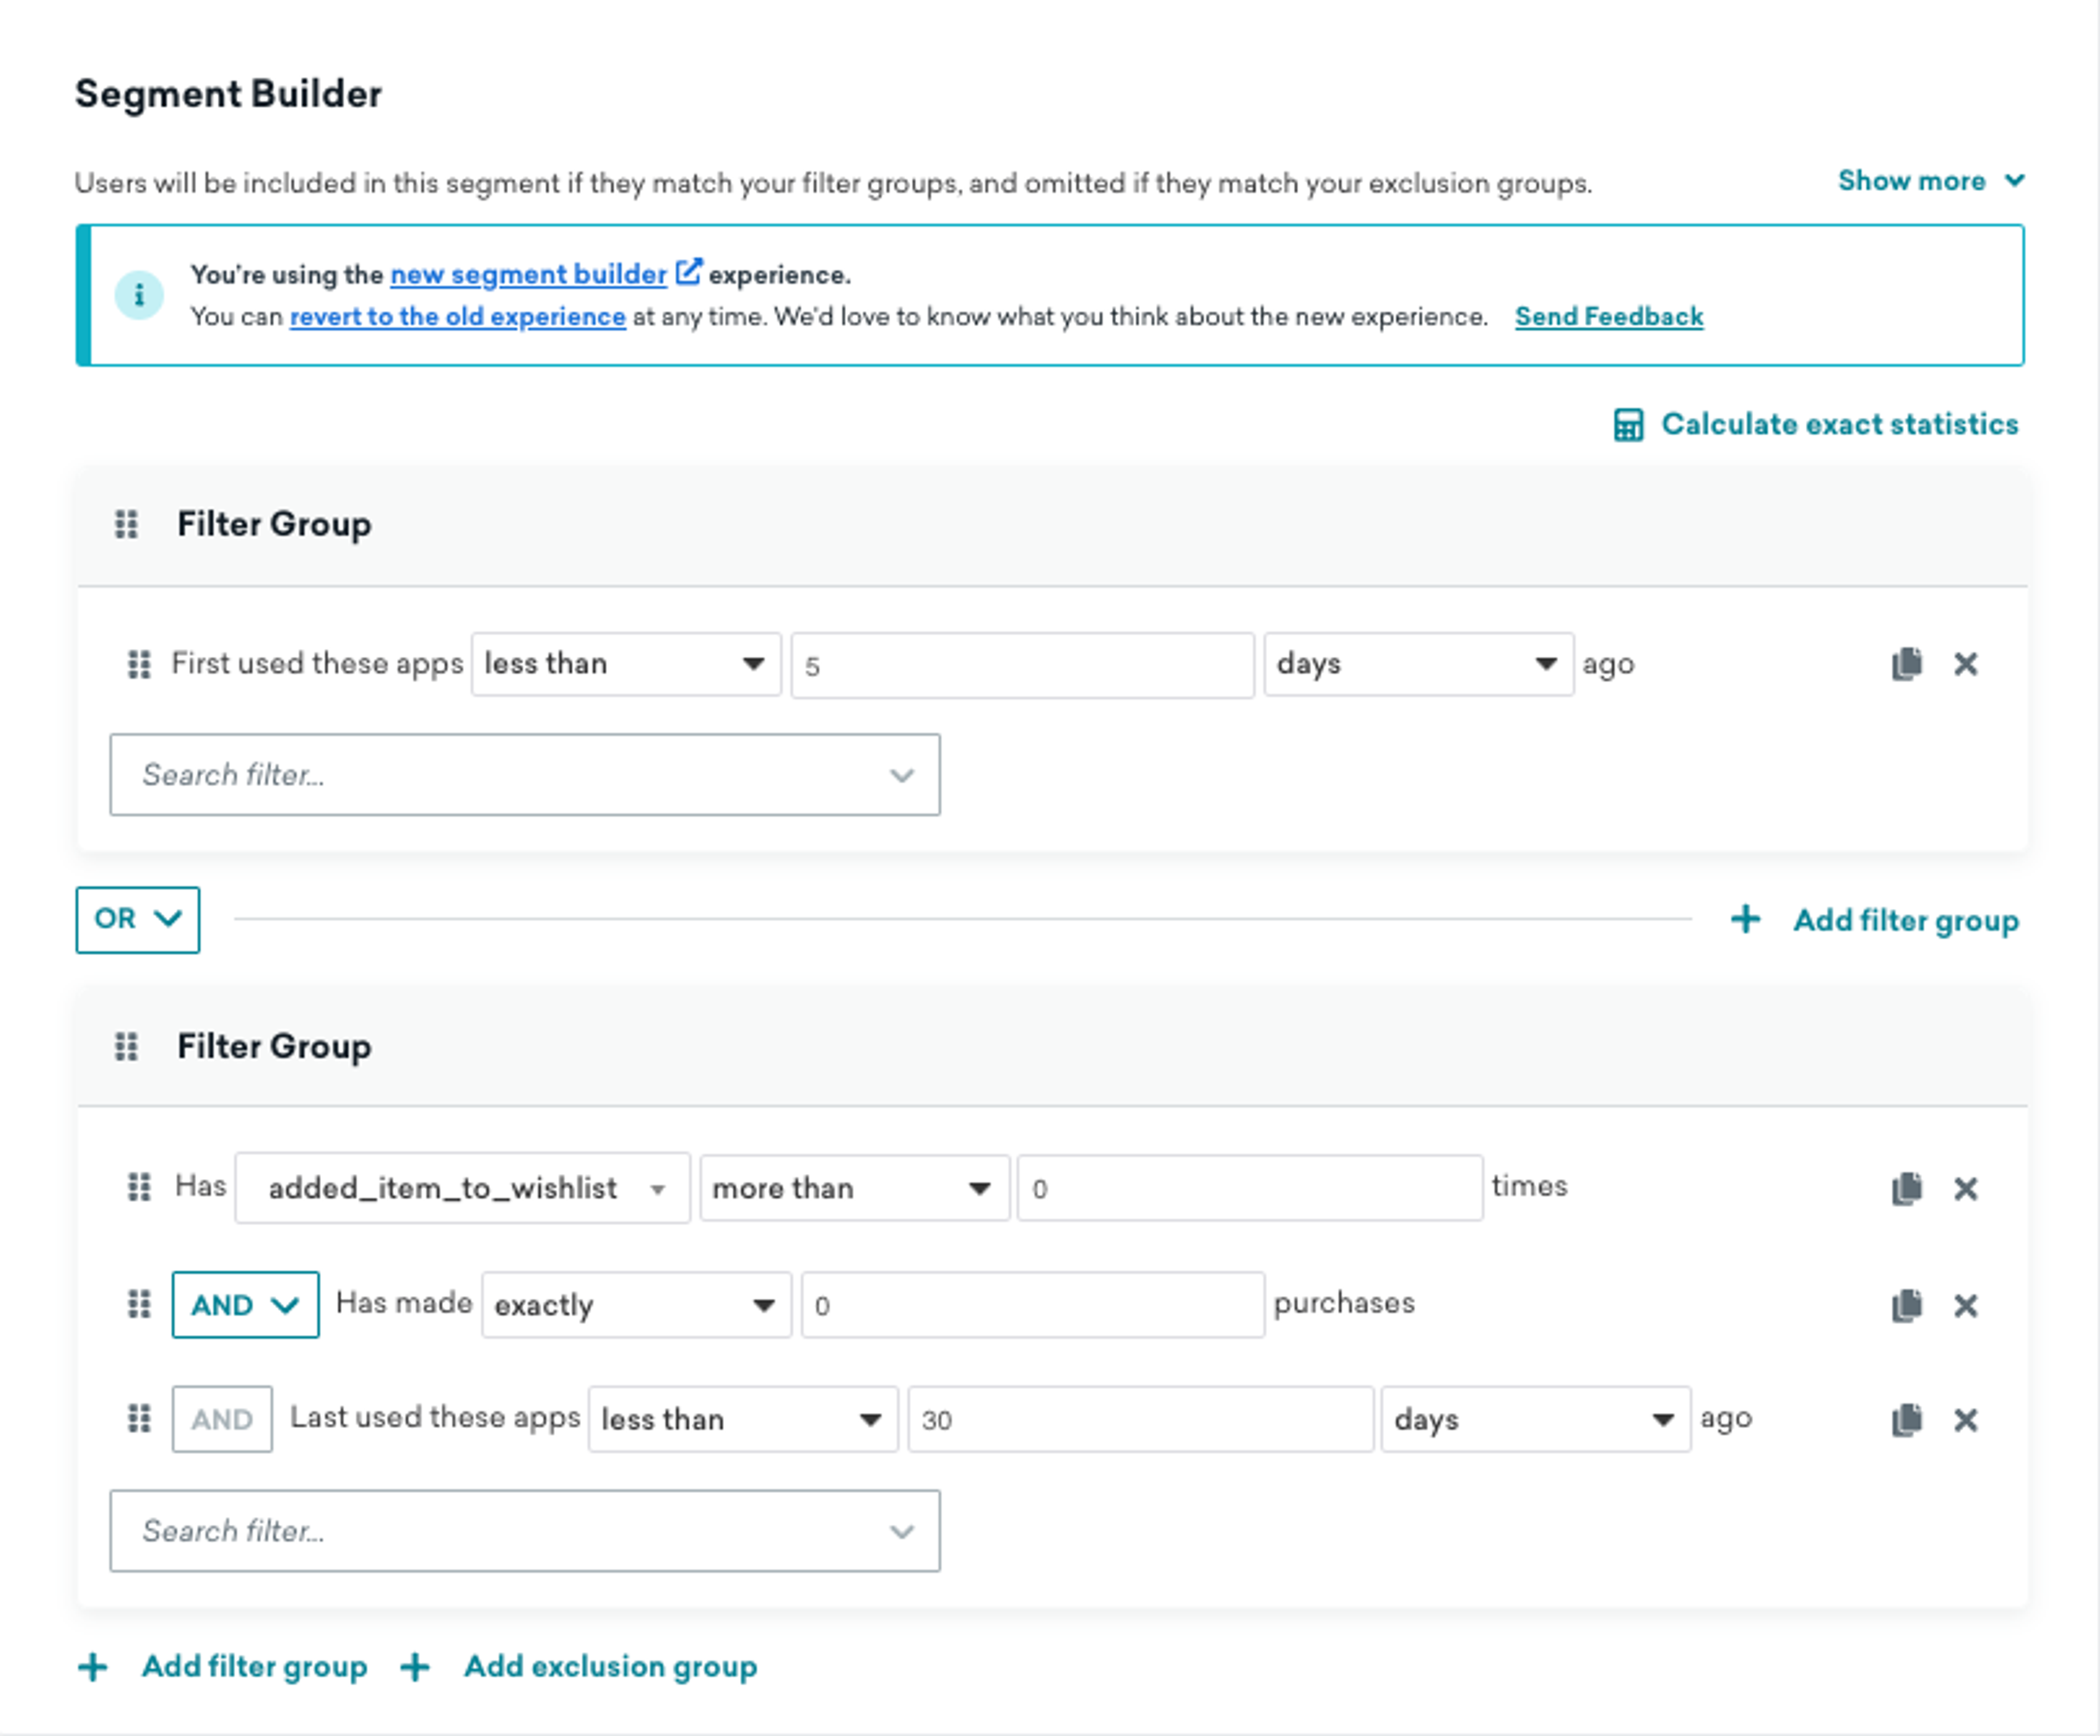The width and height of the screenshot is (2100, 1736).
Task: Open the 'exactly' comparison dropdown
Action: tap(636, 1305)
